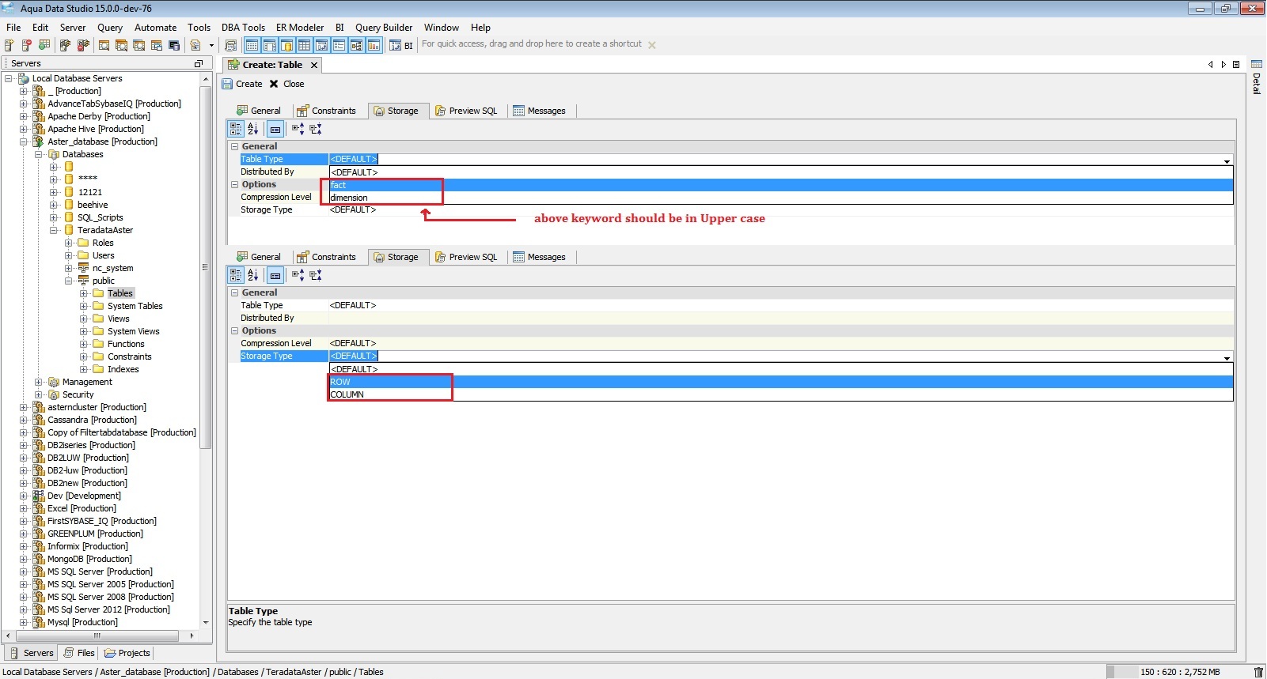Open the Query Builder menu
The width and height of the screenshot is (1267, 679).
pos(384,27)
